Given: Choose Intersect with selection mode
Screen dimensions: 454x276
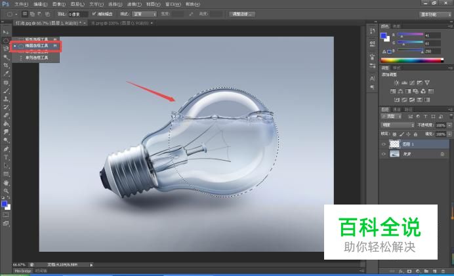Looking at the screenshot, I should [47, 14].
